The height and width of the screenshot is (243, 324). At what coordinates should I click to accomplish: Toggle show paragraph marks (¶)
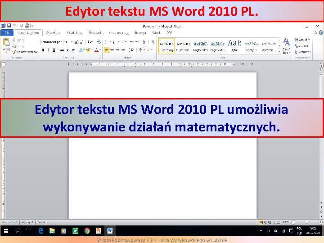pos(153,42)
